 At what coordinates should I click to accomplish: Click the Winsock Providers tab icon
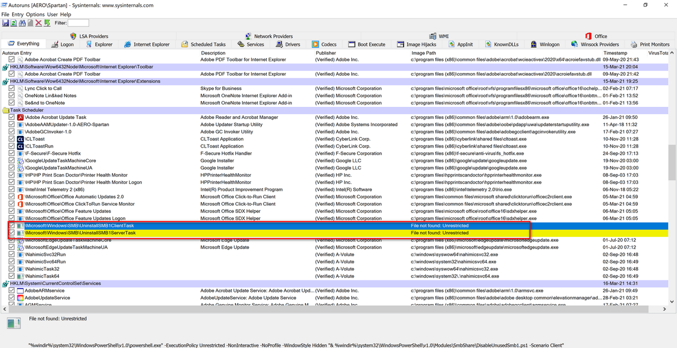(x=574, y=44)
